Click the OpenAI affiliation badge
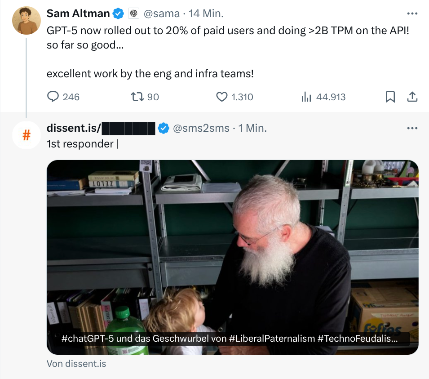This screenshot has width=429, height=379. (133, 14)
